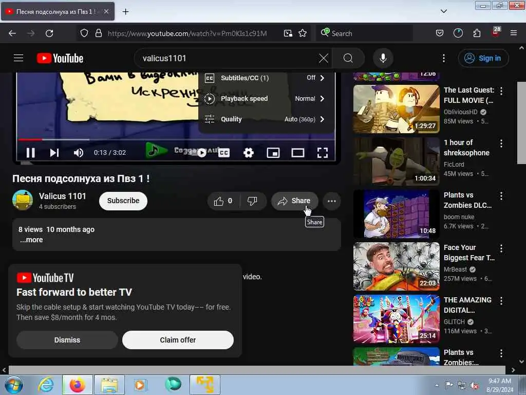Open the YouTube guide hamburger menu
Viewport: 526px width, 395px height.
coord(18,58)
